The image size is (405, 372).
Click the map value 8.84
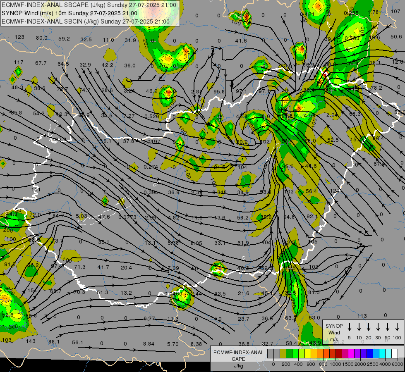[x=149, y=344]
